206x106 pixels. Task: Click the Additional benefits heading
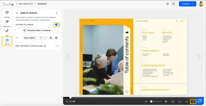click(153, 66)
